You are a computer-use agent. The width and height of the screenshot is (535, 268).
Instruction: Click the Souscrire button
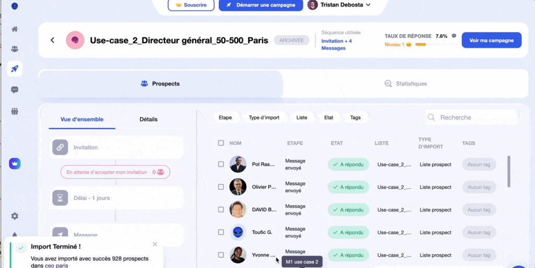pos(191,5)
